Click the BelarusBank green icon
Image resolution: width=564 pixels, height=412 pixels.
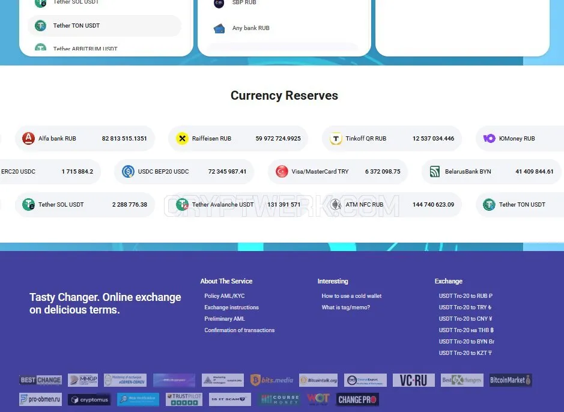(x=435, y=172)
